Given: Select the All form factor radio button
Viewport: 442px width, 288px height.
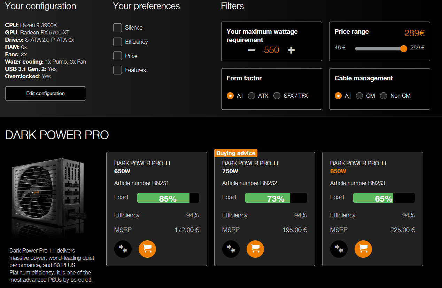Looking at the screenshot, I should [x=230, y=96].
